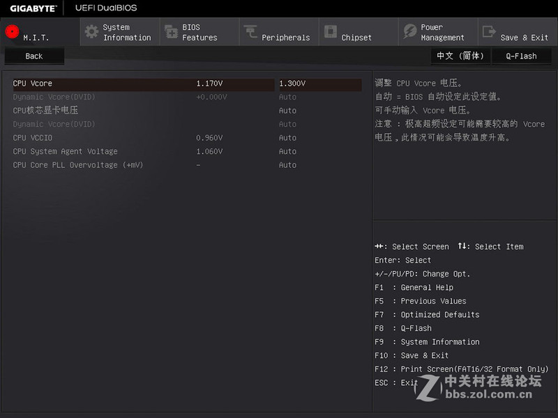Click the +0.000V Dynamic Vcore value
The image size is (558, 418).
click(211, 97)
